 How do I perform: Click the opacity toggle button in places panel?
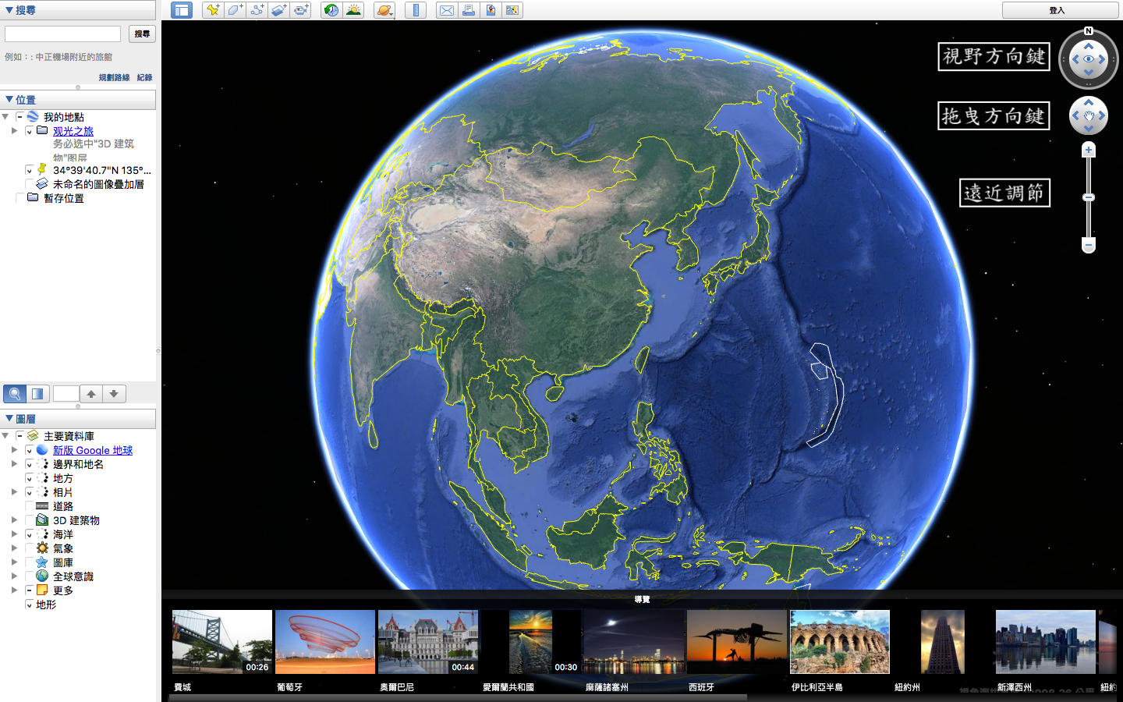(37, 394)
